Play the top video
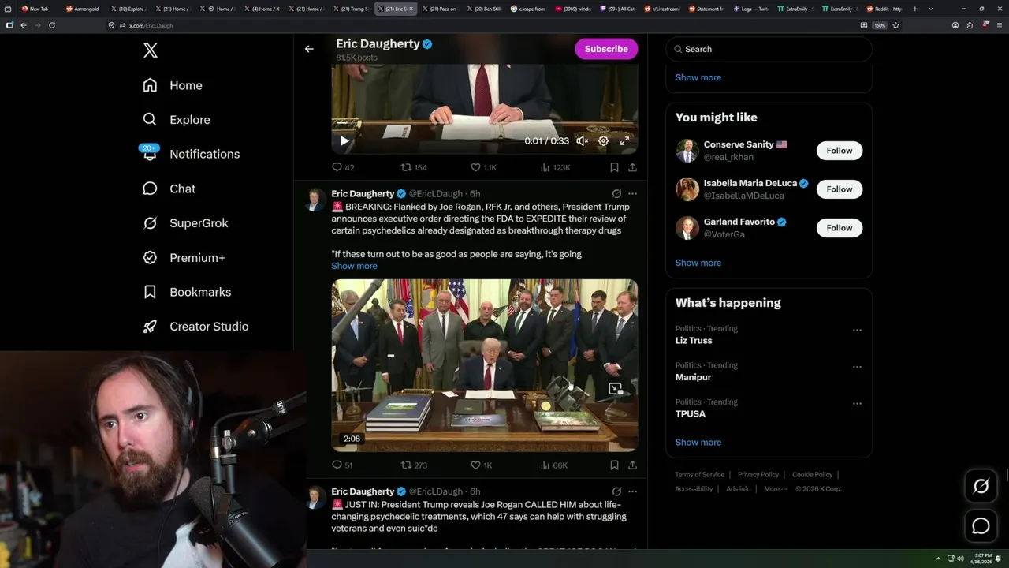This screenshot has height=568, width=1009. (344, 141)
